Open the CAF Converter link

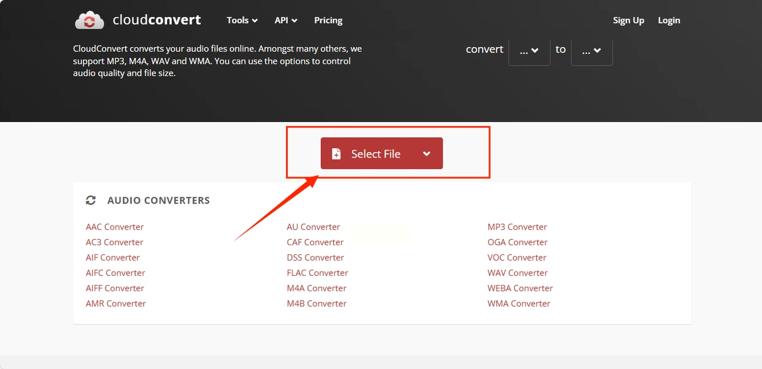[x=315, y=242]
